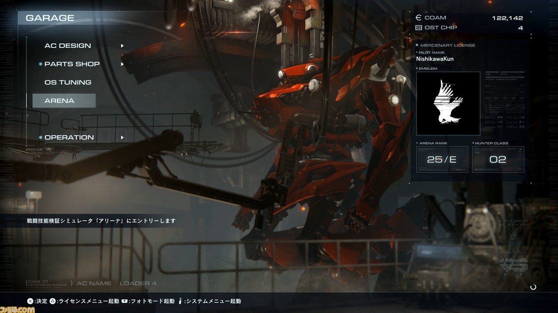
Task: Expand the arrow beside AC DESIGN
Action: click(x=122, y=46)
